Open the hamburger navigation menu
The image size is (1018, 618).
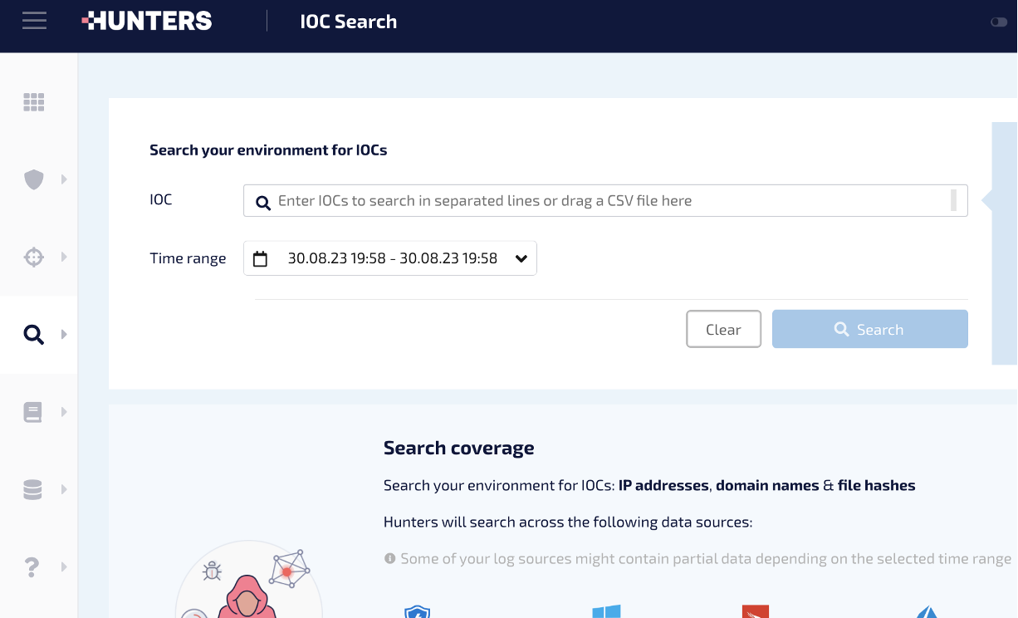click(34, 21)
